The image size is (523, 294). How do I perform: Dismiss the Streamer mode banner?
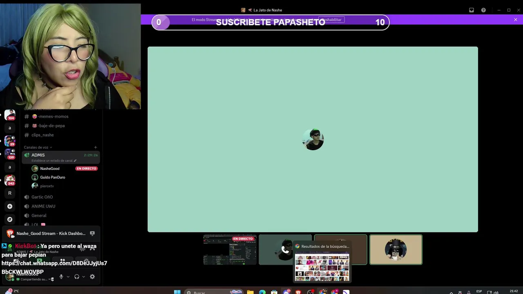[x=516, y=20]
